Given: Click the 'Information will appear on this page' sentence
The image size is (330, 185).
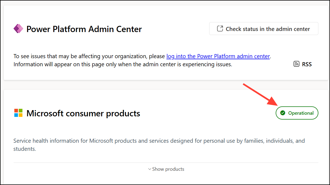Looking at the screenshot, I should click(123, 64).
